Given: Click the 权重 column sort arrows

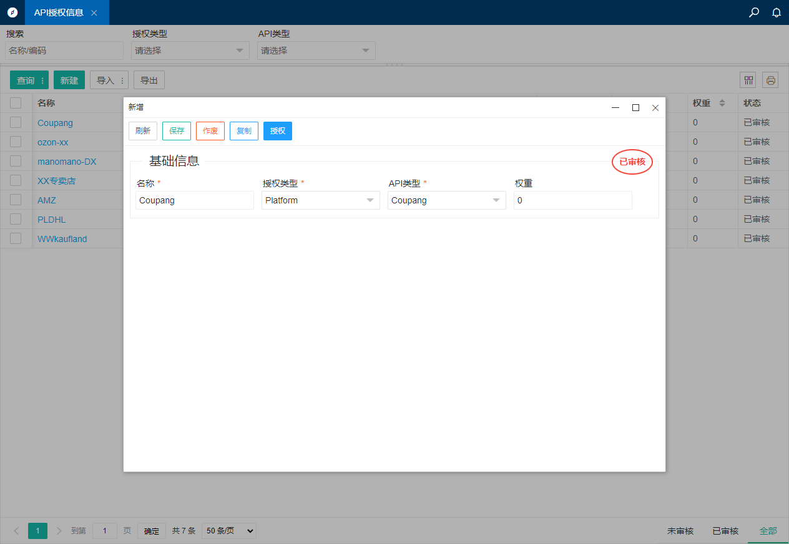Looking at the screenshot, I should coord(722,103).
